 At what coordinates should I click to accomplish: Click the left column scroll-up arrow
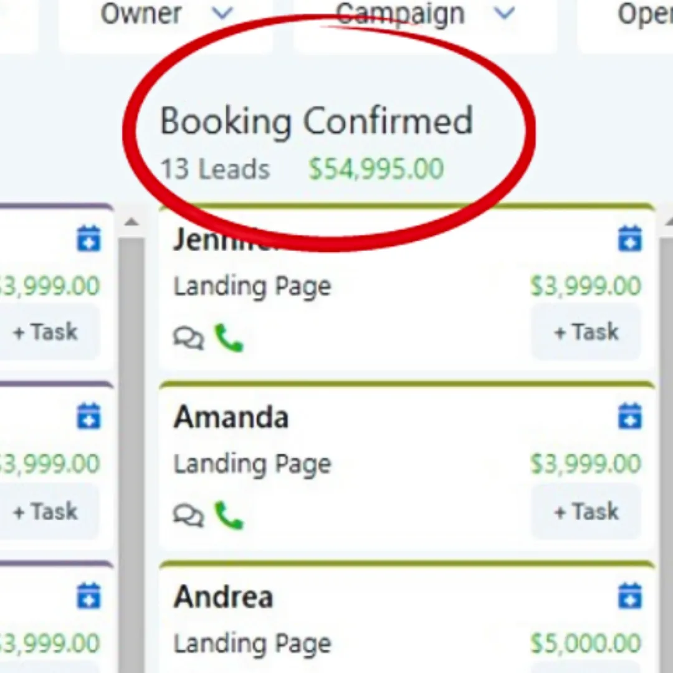click(x=131, y=222)
